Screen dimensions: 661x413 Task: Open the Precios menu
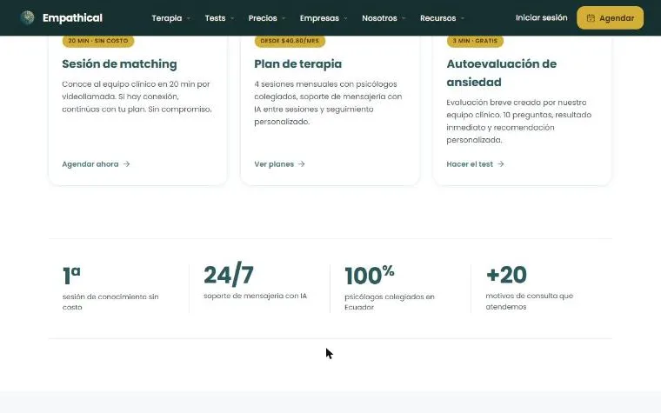pyautogui.click(x=263, y=18)
